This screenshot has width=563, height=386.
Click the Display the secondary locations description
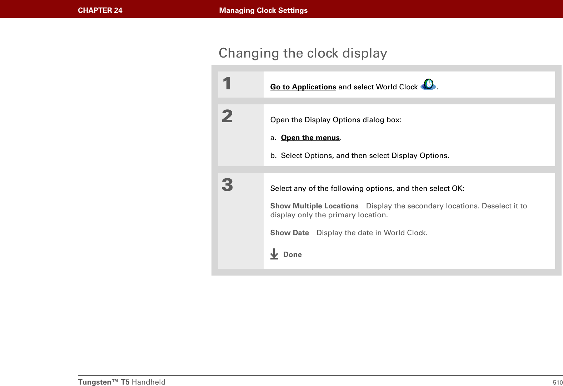[399, 210]
